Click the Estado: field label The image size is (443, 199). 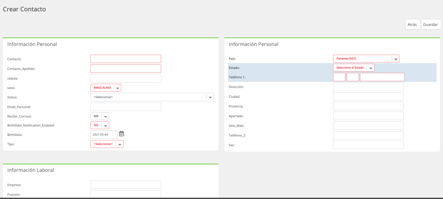pyautogui.click(x=234, y=68)
